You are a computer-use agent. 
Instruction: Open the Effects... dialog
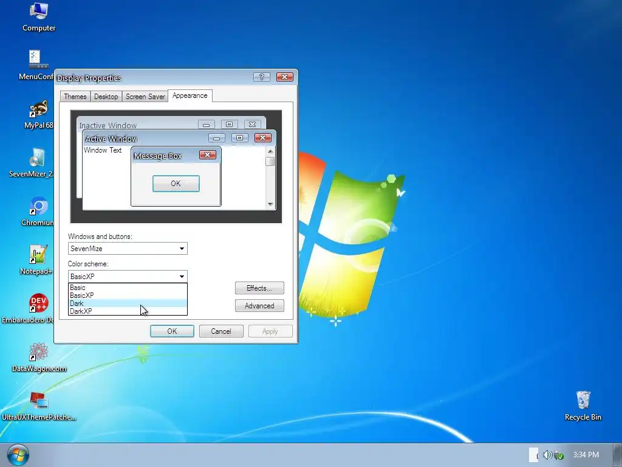259,288
